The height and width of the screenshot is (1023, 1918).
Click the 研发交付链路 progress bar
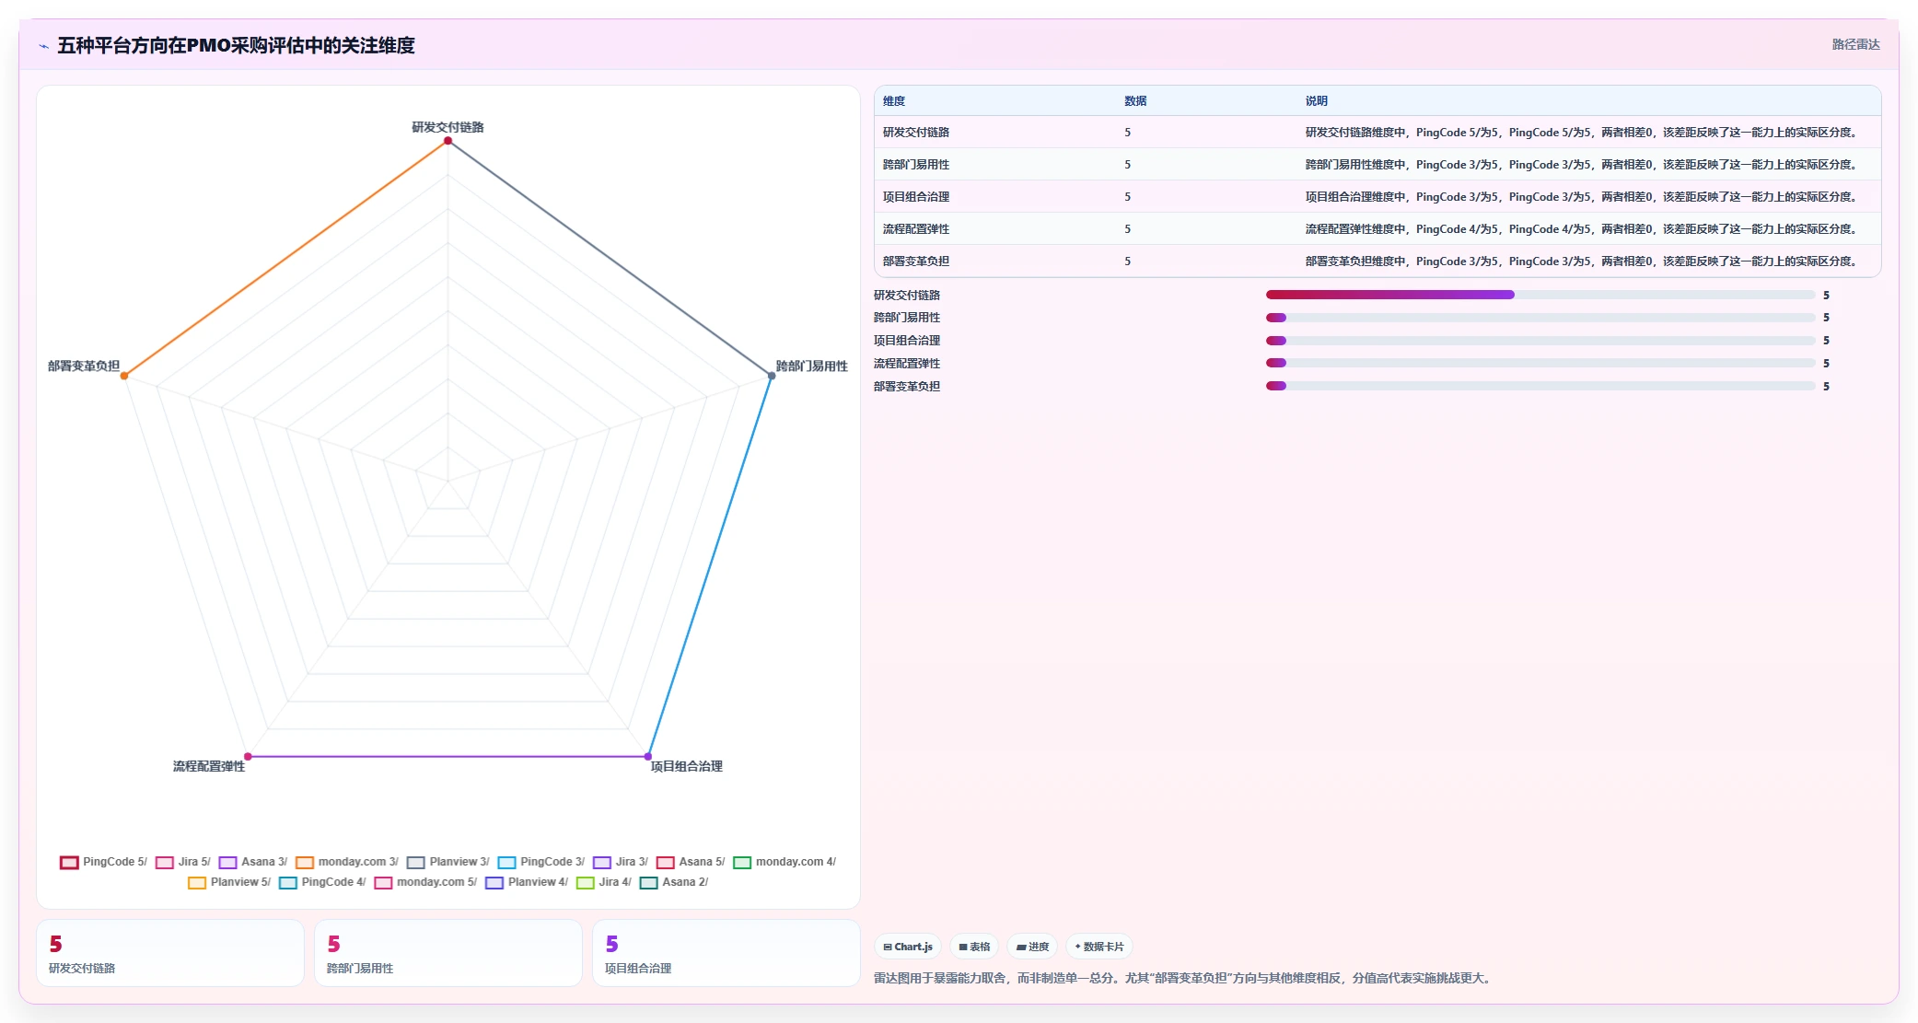point(1540,295)
